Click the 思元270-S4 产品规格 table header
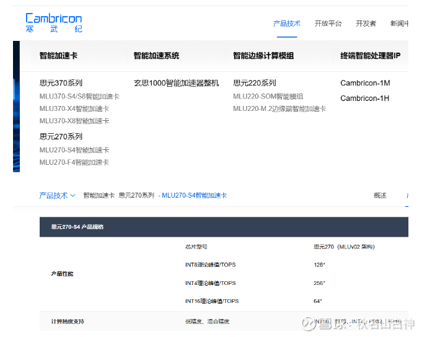The image size is (427, 337). click(224, 227)
